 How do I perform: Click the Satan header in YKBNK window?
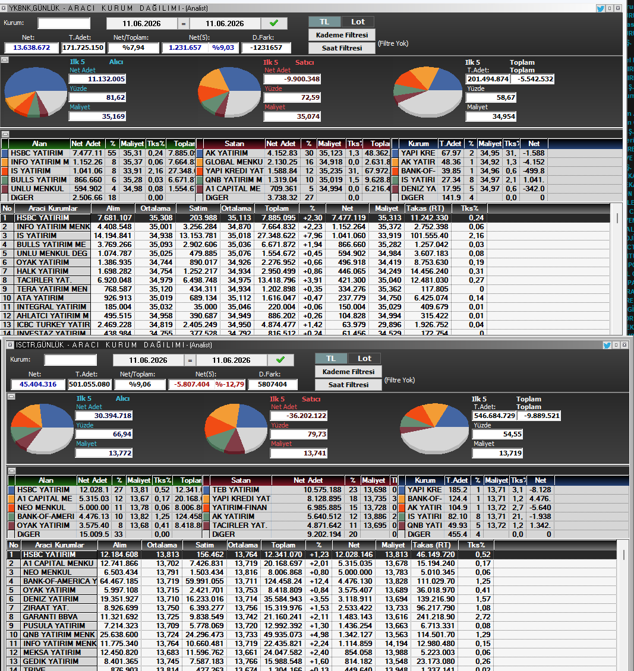point(234,144)
